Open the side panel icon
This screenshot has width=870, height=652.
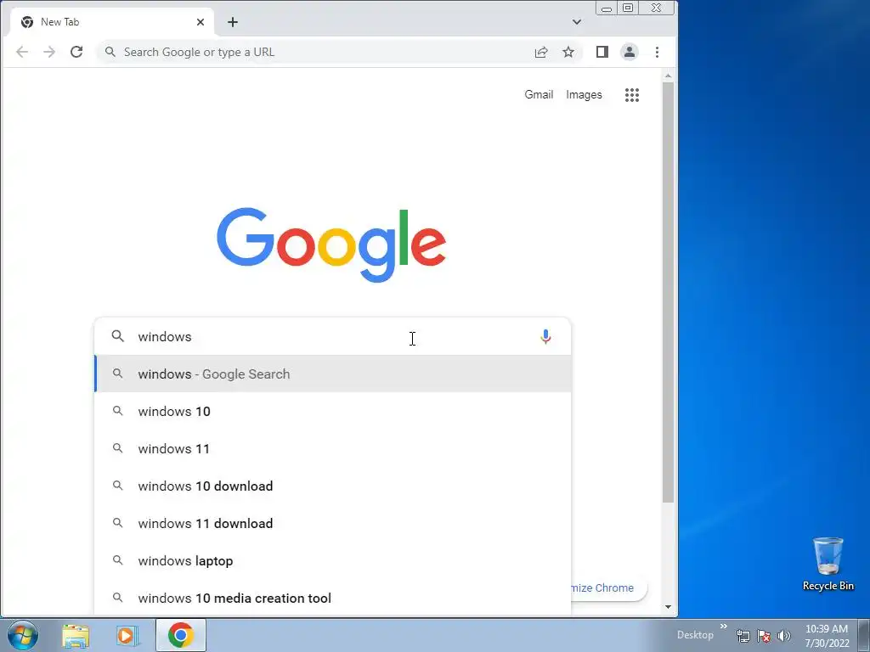tap(602, 52)
